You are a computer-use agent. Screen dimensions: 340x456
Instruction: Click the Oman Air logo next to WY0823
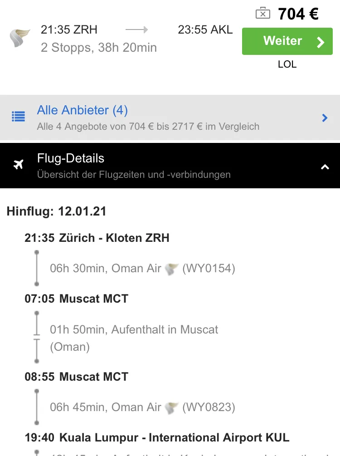172,407
